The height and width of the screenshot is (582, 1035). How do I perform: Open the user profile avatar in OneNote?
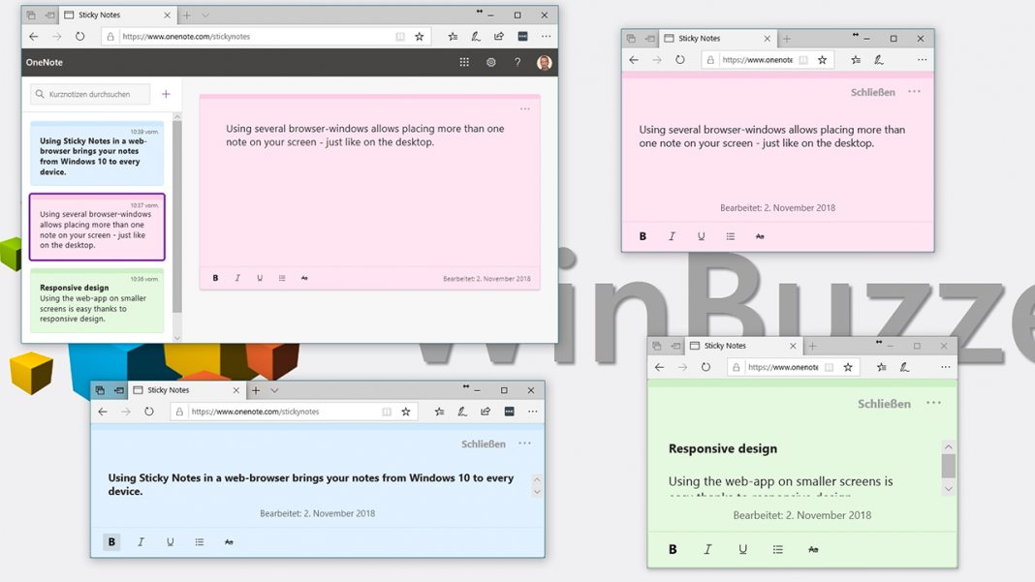pos(544,62)
